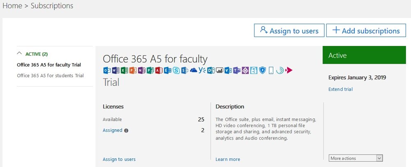Click the light-blue rights management lock icon
The image size is (411, 167).
tap(254, 71)
